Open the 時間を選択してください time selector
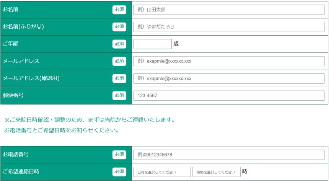329x181 pixels. (217, 172)
